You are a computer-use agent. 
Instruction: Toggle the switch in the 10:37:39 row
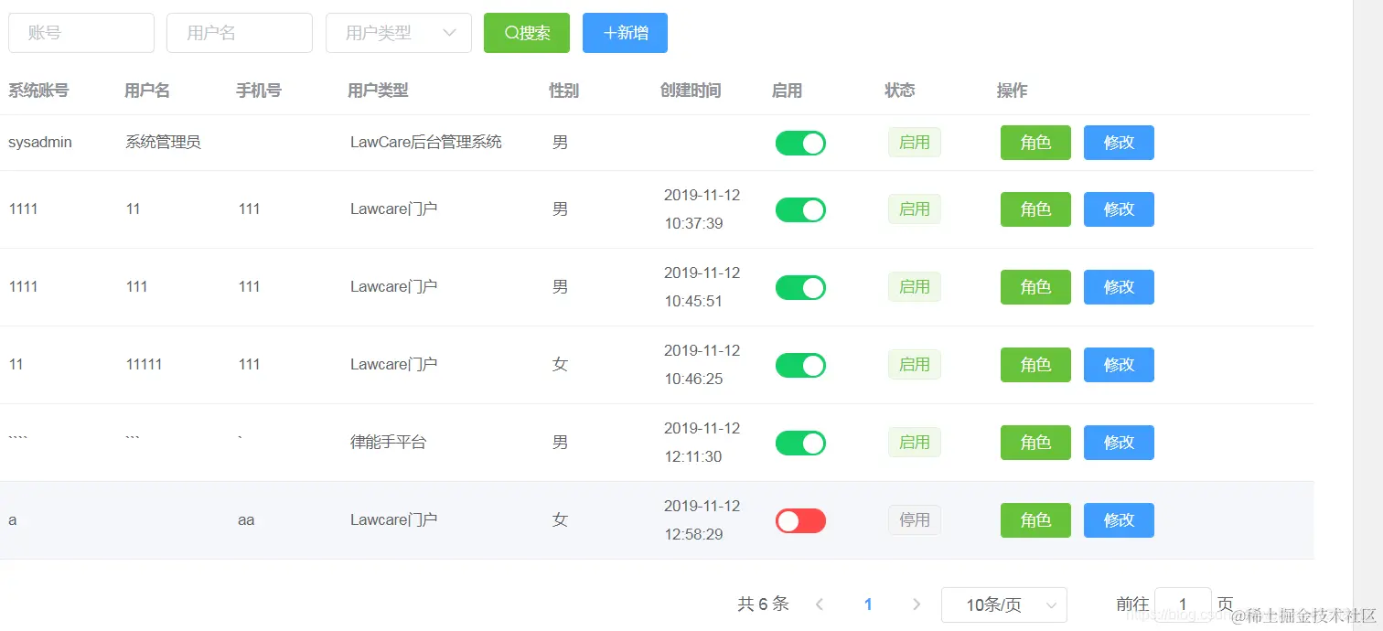(x=800, y=210)
